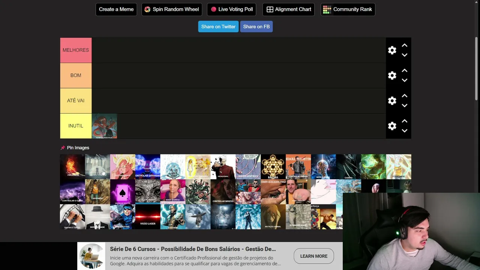Pick the INVISIBILIDADE thumbnail
Screen dimensions: 480x270
point(97,217)
